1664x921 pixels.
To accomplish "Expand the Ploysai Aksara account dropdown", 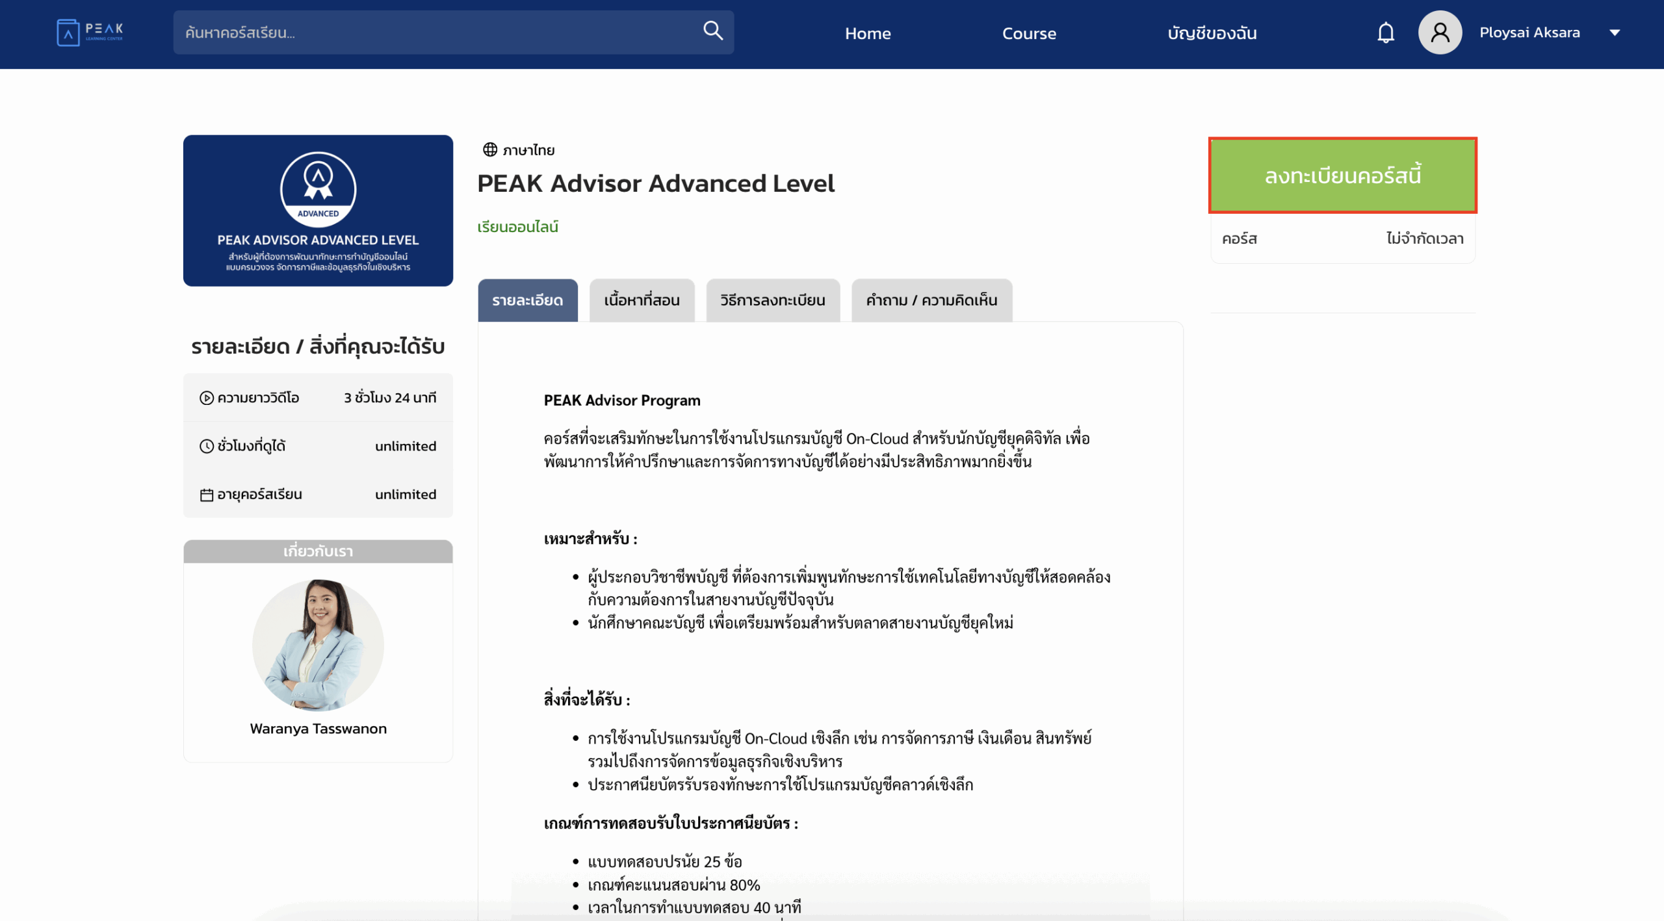I will pyautogui.click(x=1616, y=32).
